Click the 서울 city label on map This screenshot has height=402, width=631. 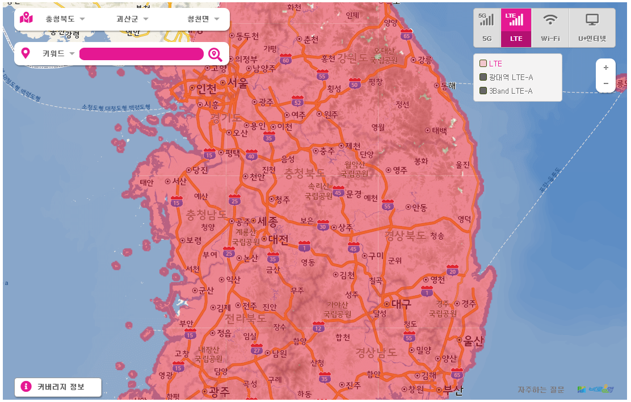[x=237, y=83]
